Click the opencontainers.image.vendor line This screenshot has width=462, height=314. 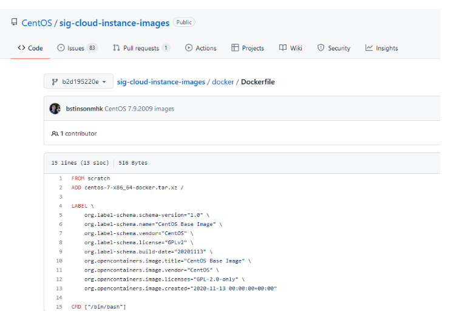point(152,270)
